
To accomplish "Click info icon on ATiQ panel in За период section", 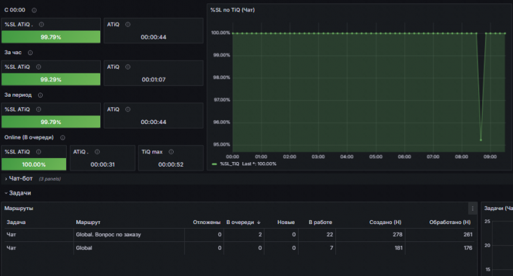I will click(128, 109).
